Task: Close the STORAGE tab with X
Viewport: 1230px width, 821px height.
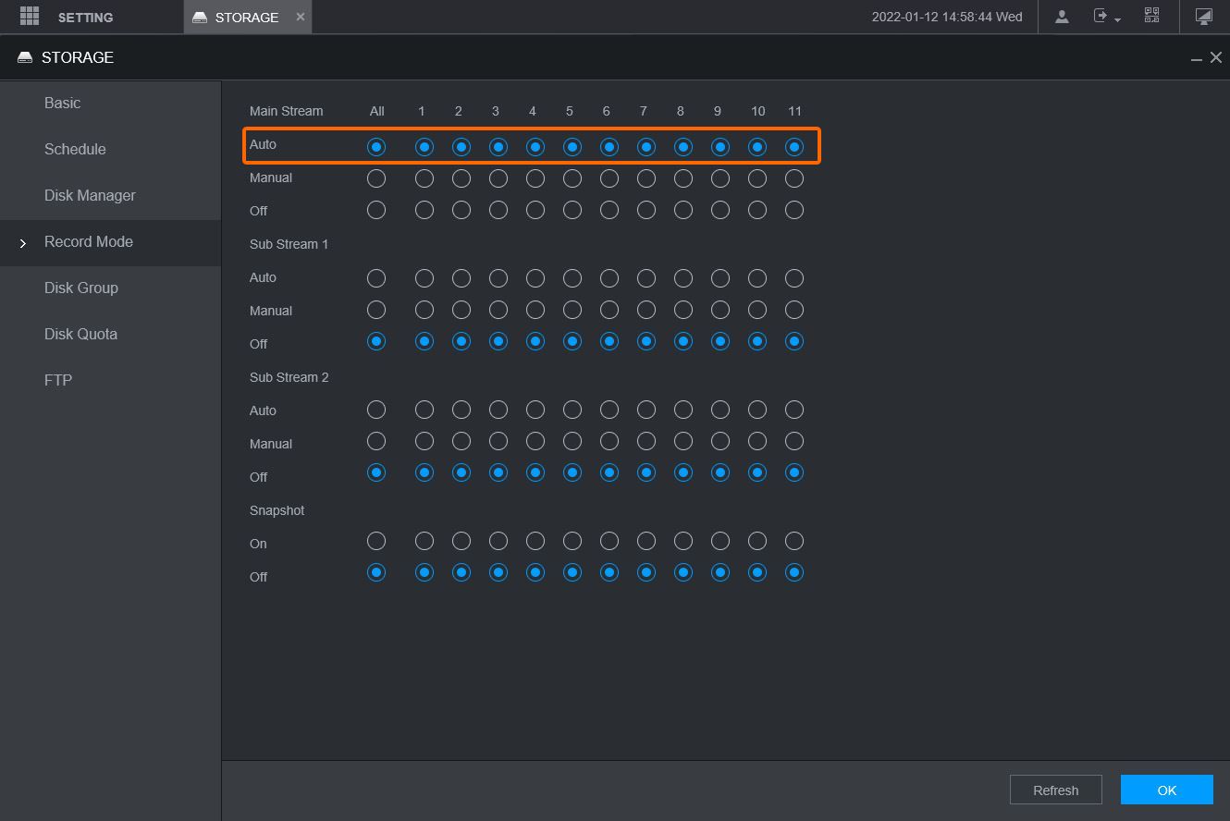Action: pos(301,17)
